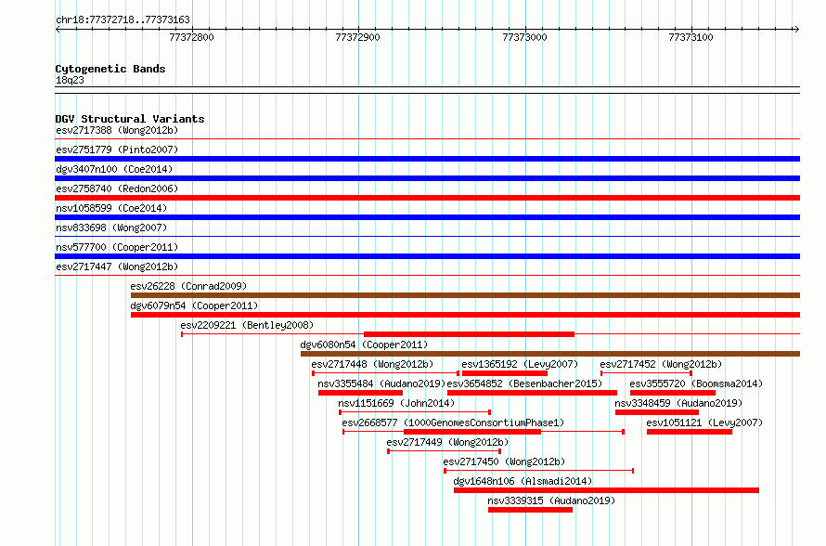
Task: Click the 77372800 ruler position
Action: click(192, 37)
